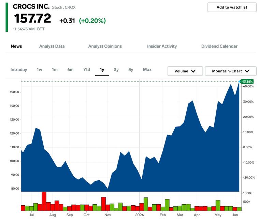The width and height of the screenshot is (273, 221).
Task: View the Insider Activity tab
Action: click(x=162, y=46)
